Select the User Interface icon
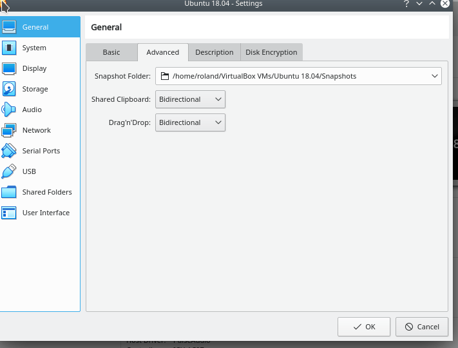This screenshot has width=458, height=348. [9, 213]
